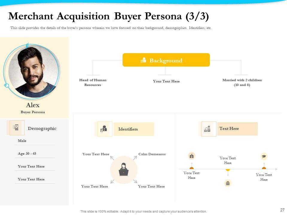Select the Demographic section label

click(x=42, y=128)
